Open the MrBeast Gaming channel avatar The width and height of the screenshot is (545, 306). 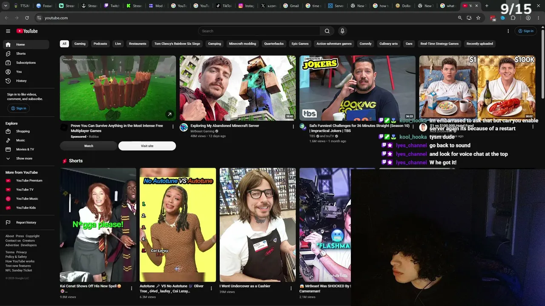[184, 127]
